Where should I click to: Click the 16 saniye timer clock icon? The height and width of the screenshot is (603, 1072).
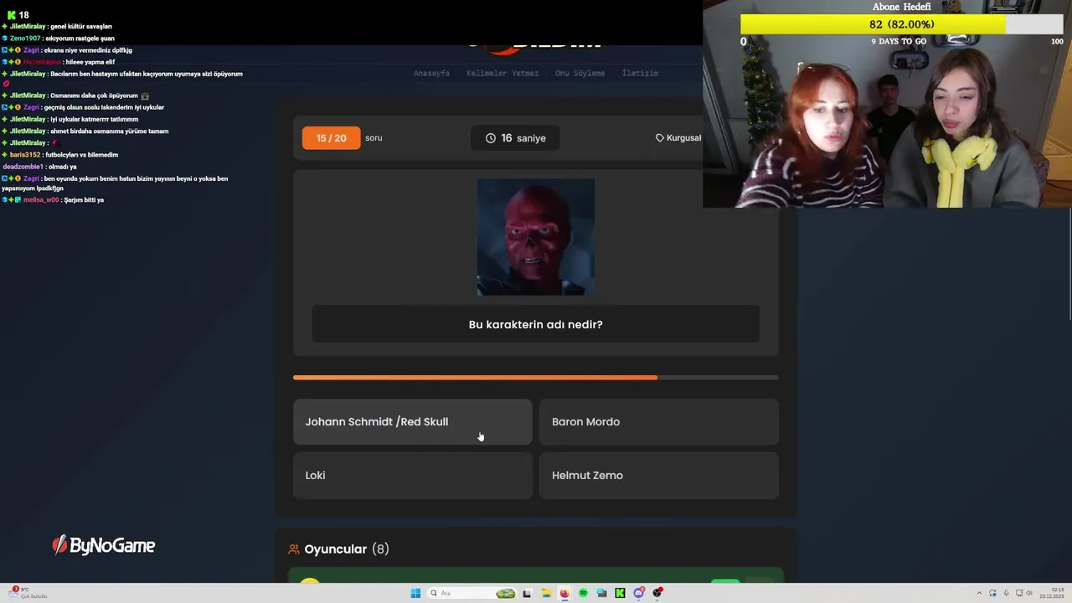491,138
